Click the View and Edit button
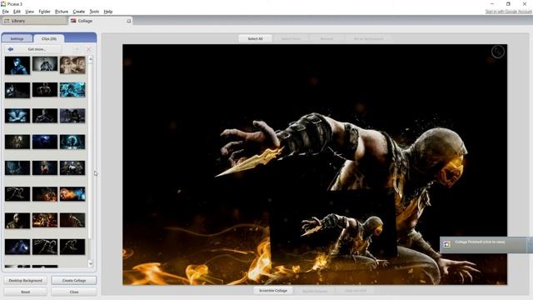533x300 pixels. 356,291
